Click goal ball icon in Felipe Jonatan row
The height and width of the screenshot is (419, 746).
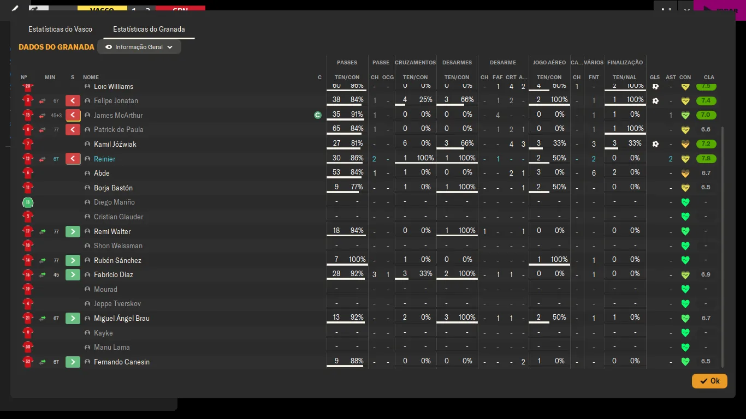(x=655, y=101)
